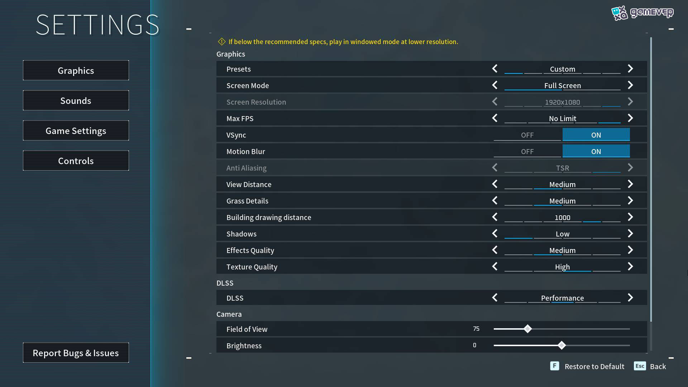Click the Full Screen mode value

tap(563, 85)
